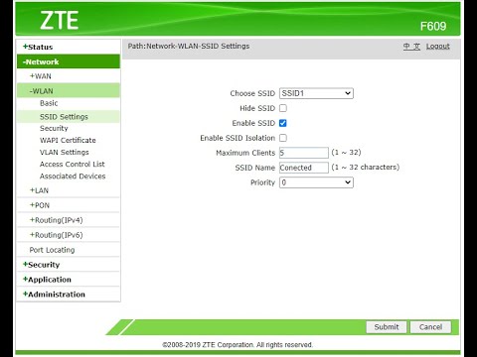
Task: Expand the Application section
Action: (x=47, y=280)
